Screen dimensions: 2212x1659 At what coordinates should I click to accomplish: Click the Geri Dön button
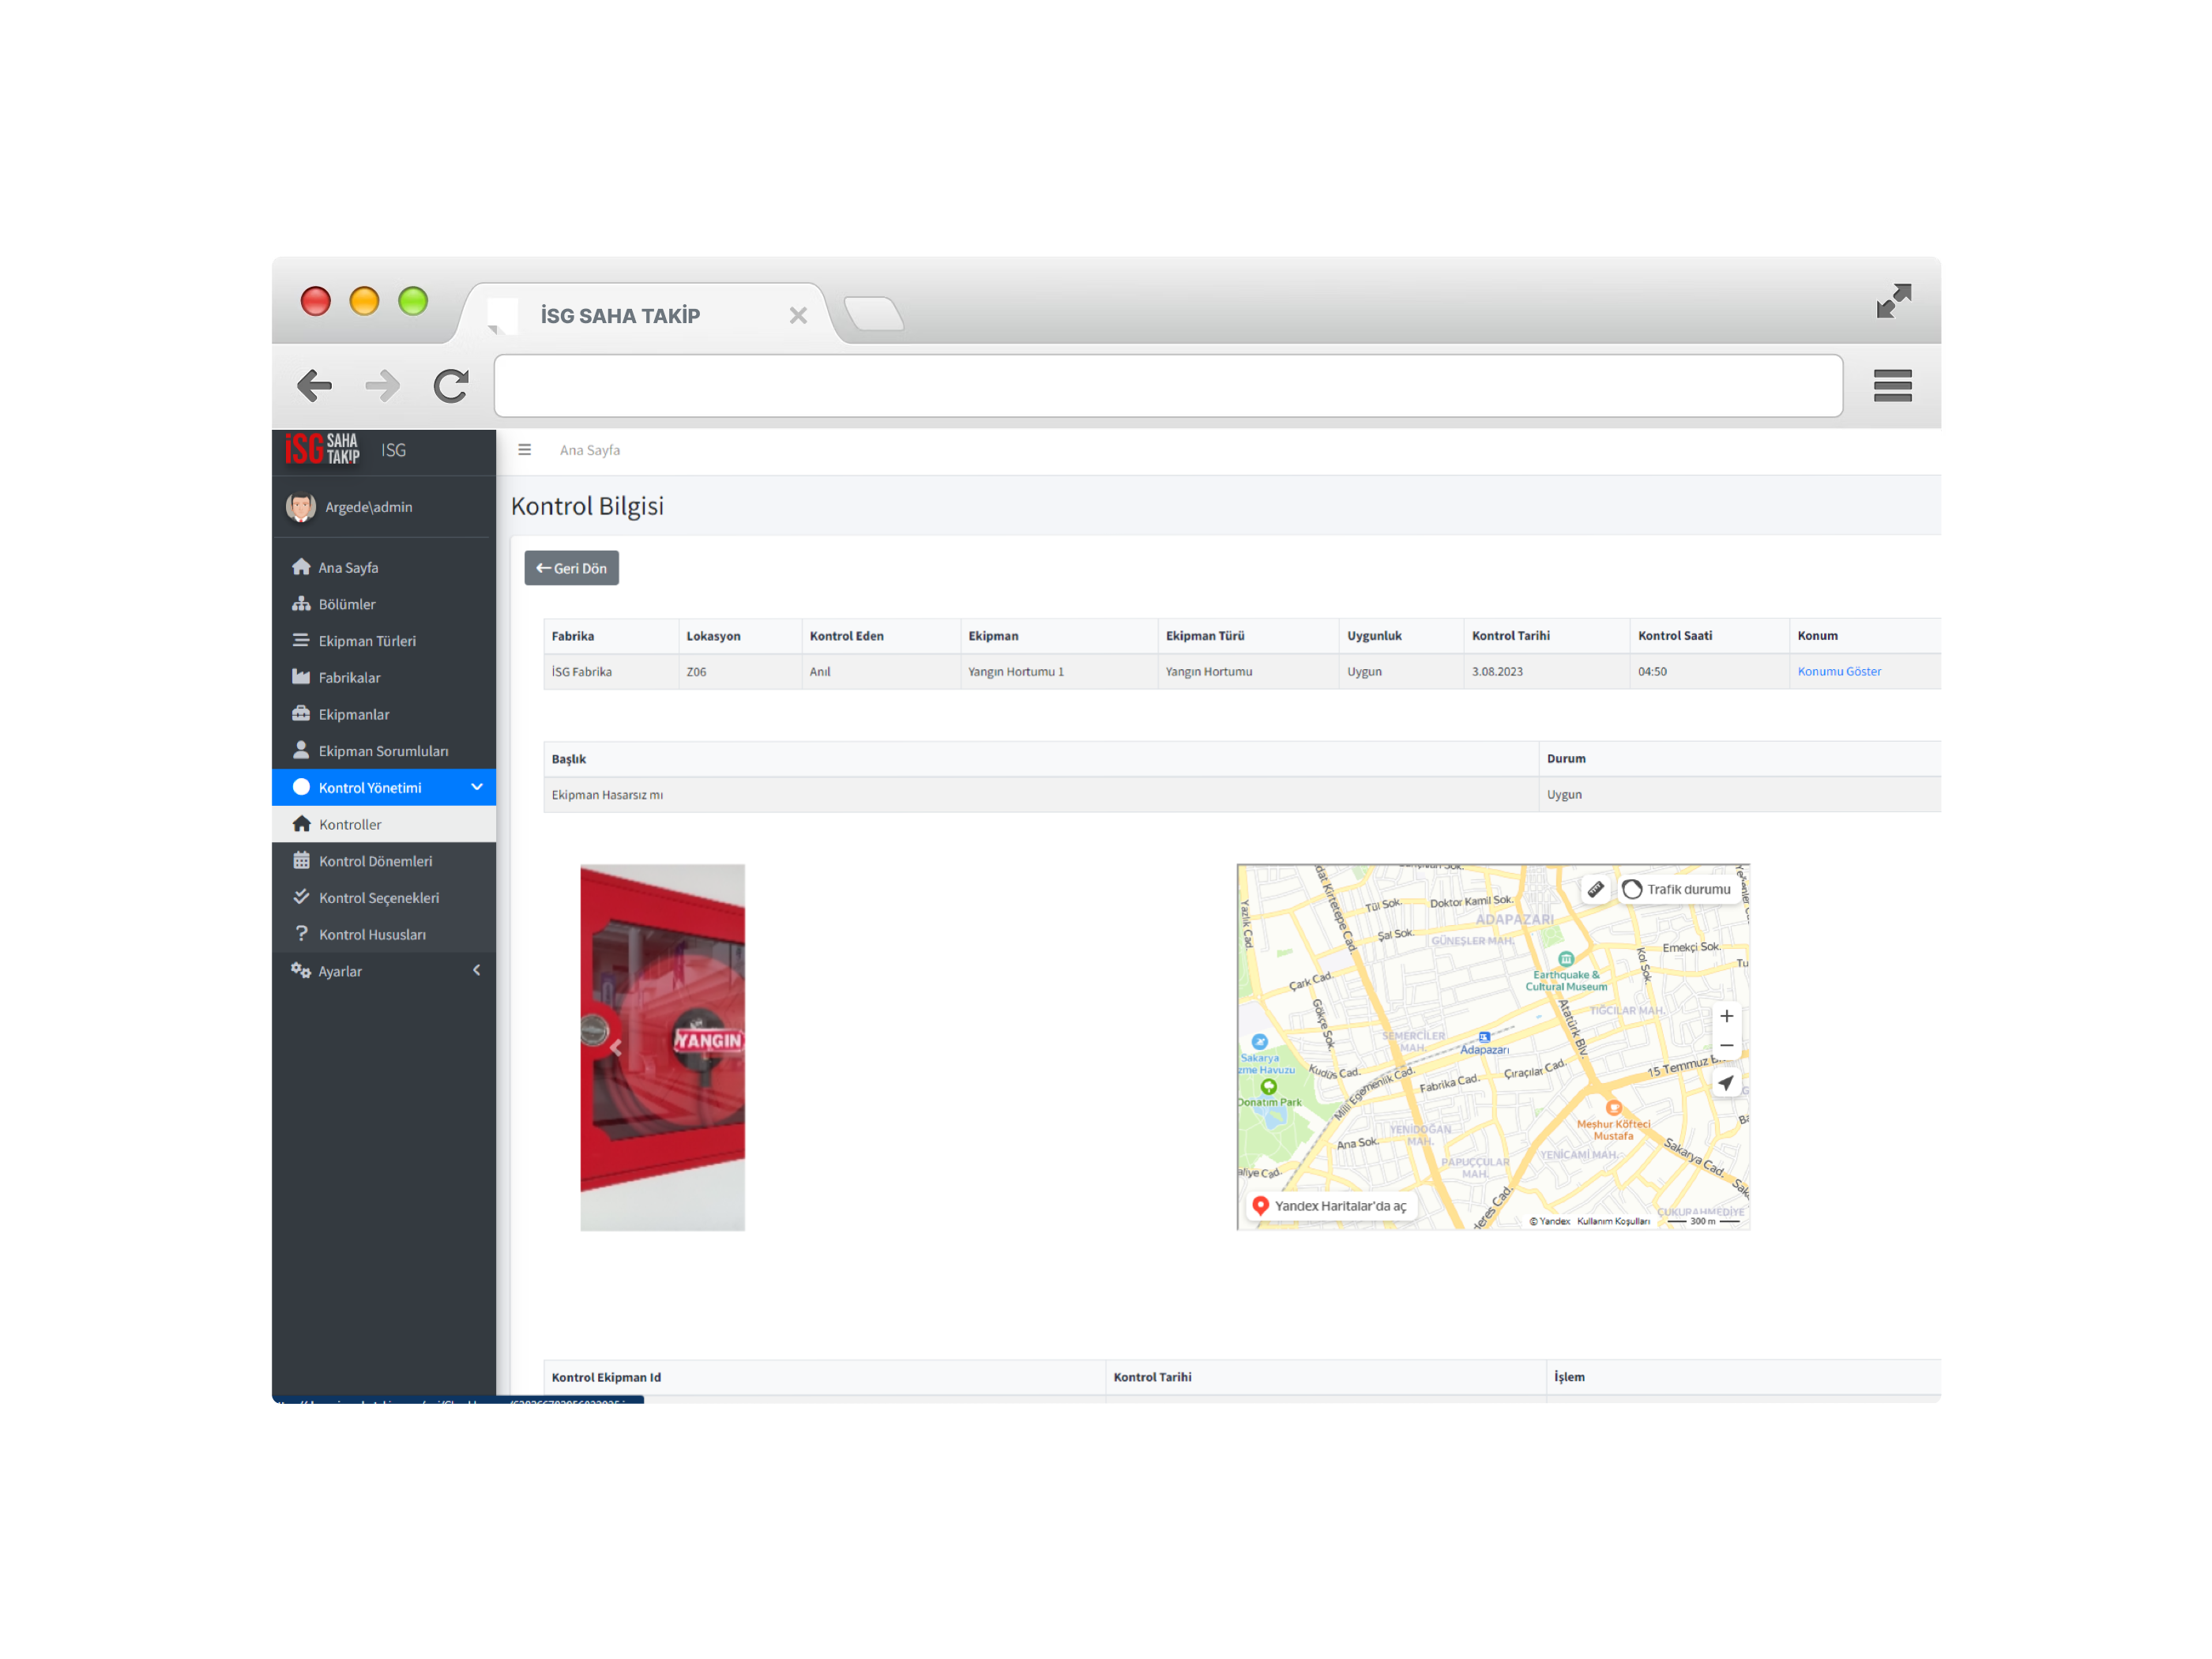572,568
